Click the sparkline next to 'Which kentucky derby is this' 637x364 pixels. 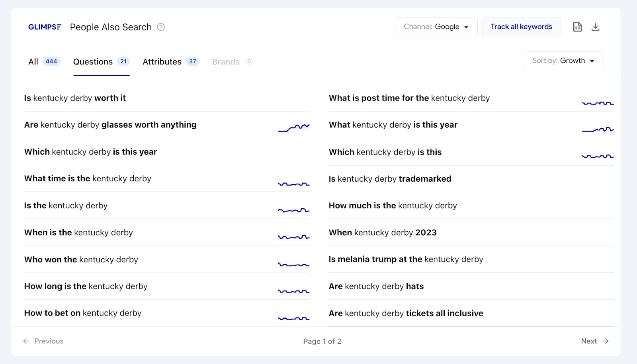(598, 156)
